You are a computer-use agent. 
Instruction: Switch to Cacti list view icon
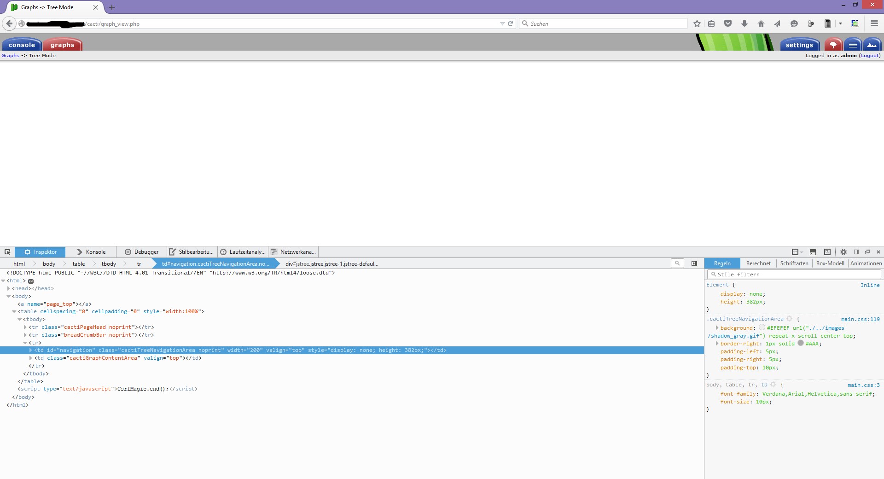point(853,45)
